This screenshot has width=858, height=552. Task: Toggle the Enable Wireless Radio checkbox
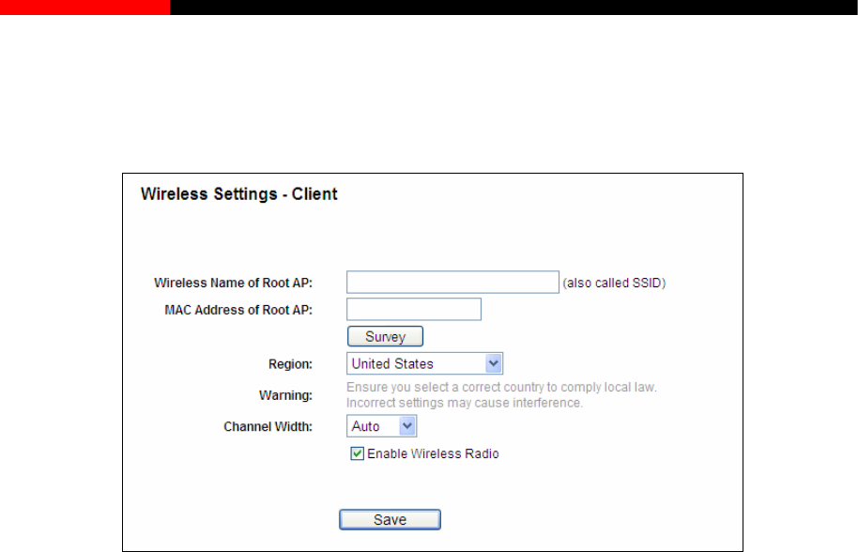(x=358, y=453)
